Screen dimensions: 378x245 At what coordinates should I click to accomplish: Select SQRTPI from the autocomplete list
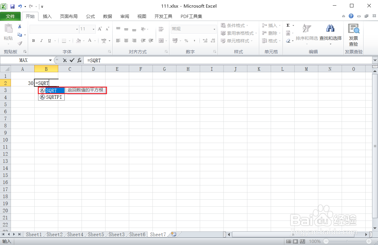(x=51, y=97)
